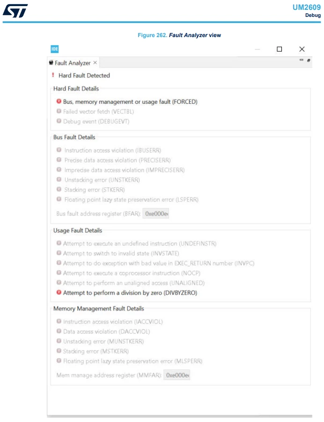Click the IACCVIOL instruction access icon
Image resolution: width=324 pixels, height=422 pixels.
[59, 321]
